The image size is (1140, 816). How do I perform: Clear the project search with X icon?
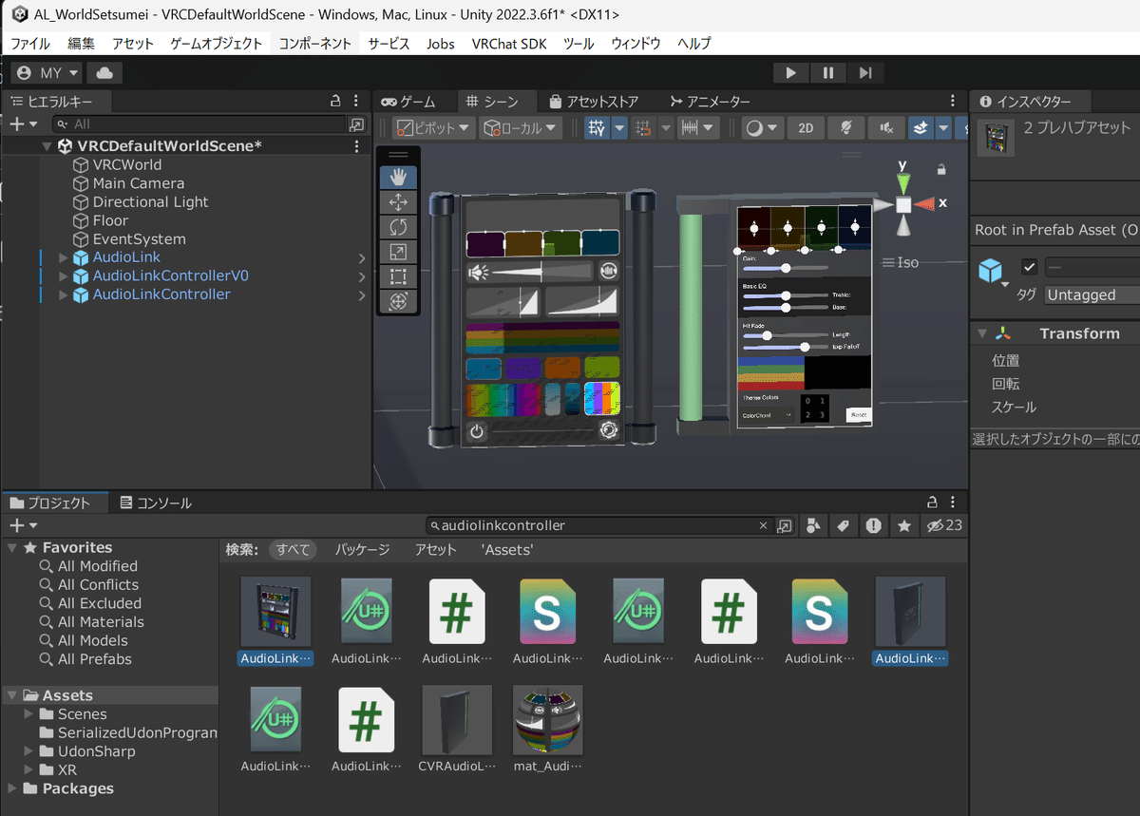pos(763,525)
